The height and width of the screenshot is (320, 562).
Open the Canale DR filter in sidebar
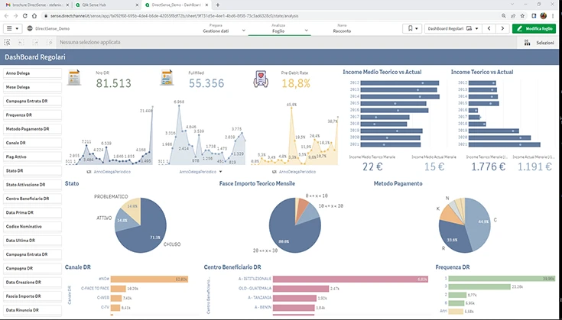coord(32,143)
